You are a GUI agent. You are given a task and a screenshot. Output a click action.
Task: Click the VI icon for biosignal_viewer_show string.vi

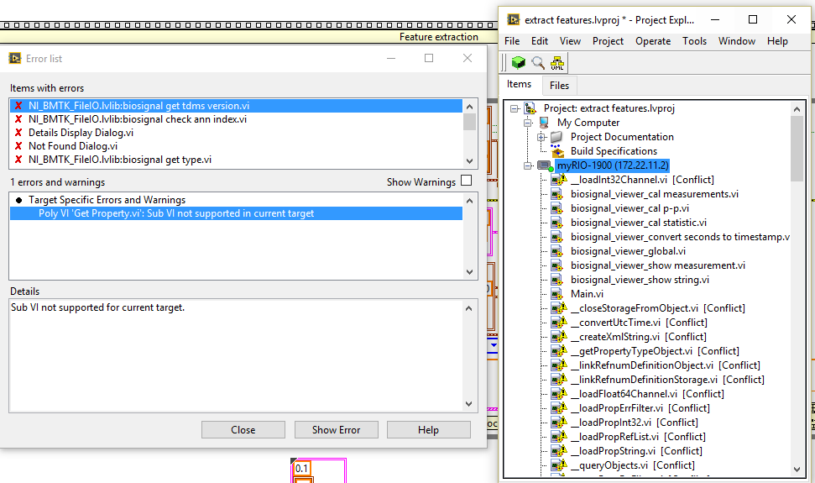557,280
